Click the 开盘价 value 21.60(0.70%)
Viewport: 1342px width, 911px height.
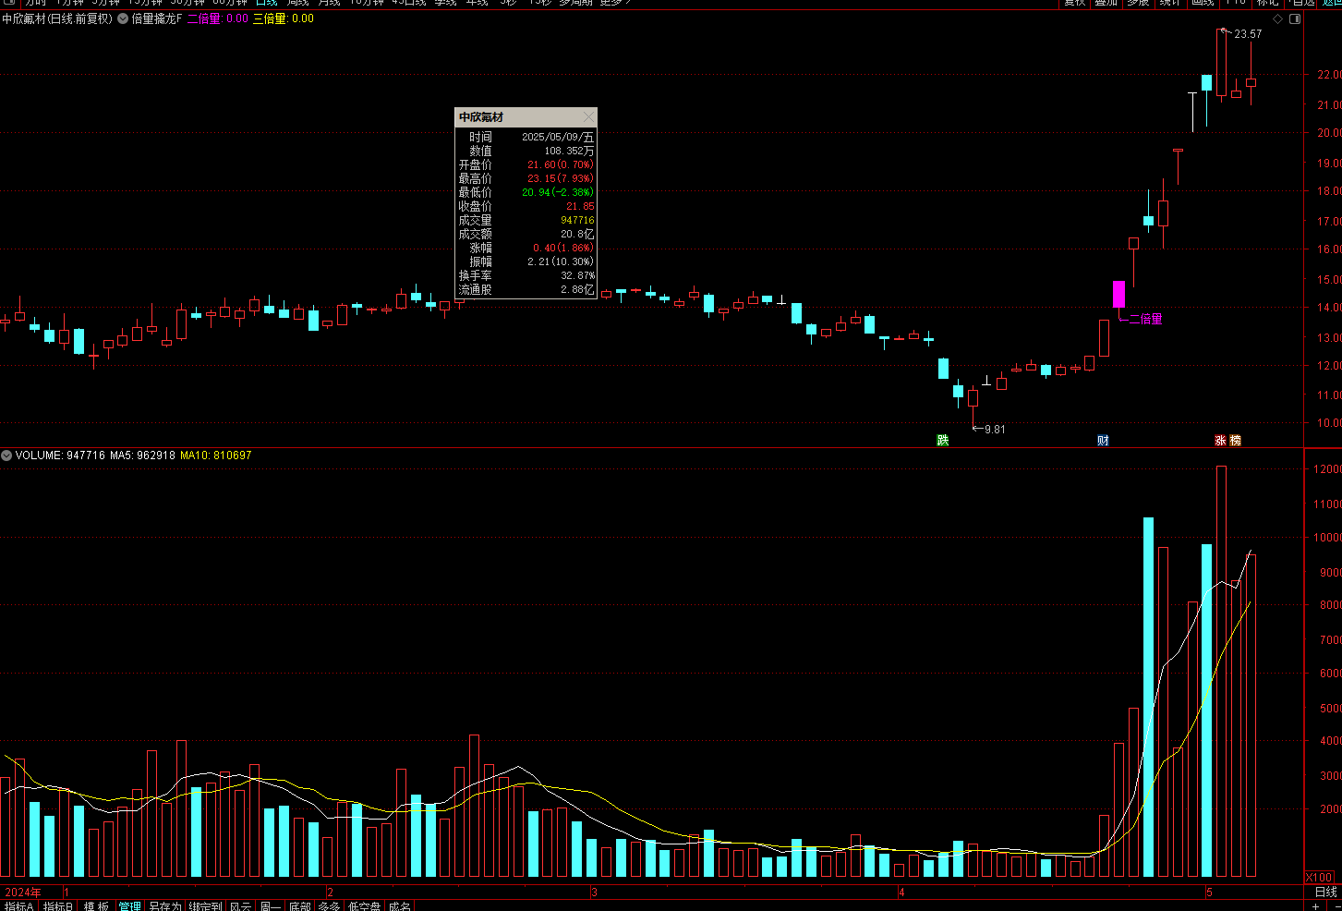click(561, 164)
